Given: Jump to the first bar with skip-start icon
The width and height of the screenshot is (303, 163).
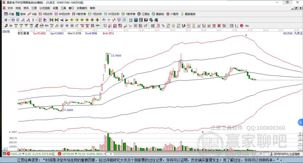Looking at the screenshot, I should tap(51, 20).
